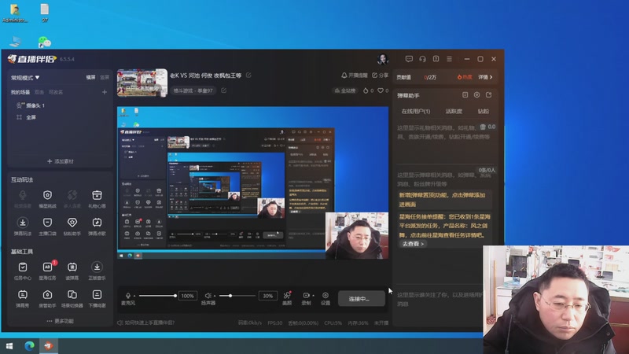This screenshot has width=629, height=354.
Task: Switch to 竖屏 portrait mode
Action: [x=105, y=77]
